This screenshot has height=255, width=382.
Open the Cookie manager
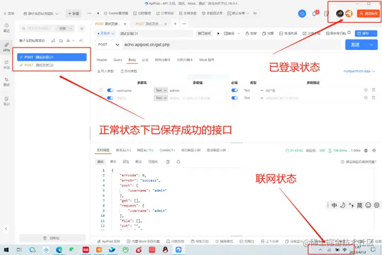[116, 13]
